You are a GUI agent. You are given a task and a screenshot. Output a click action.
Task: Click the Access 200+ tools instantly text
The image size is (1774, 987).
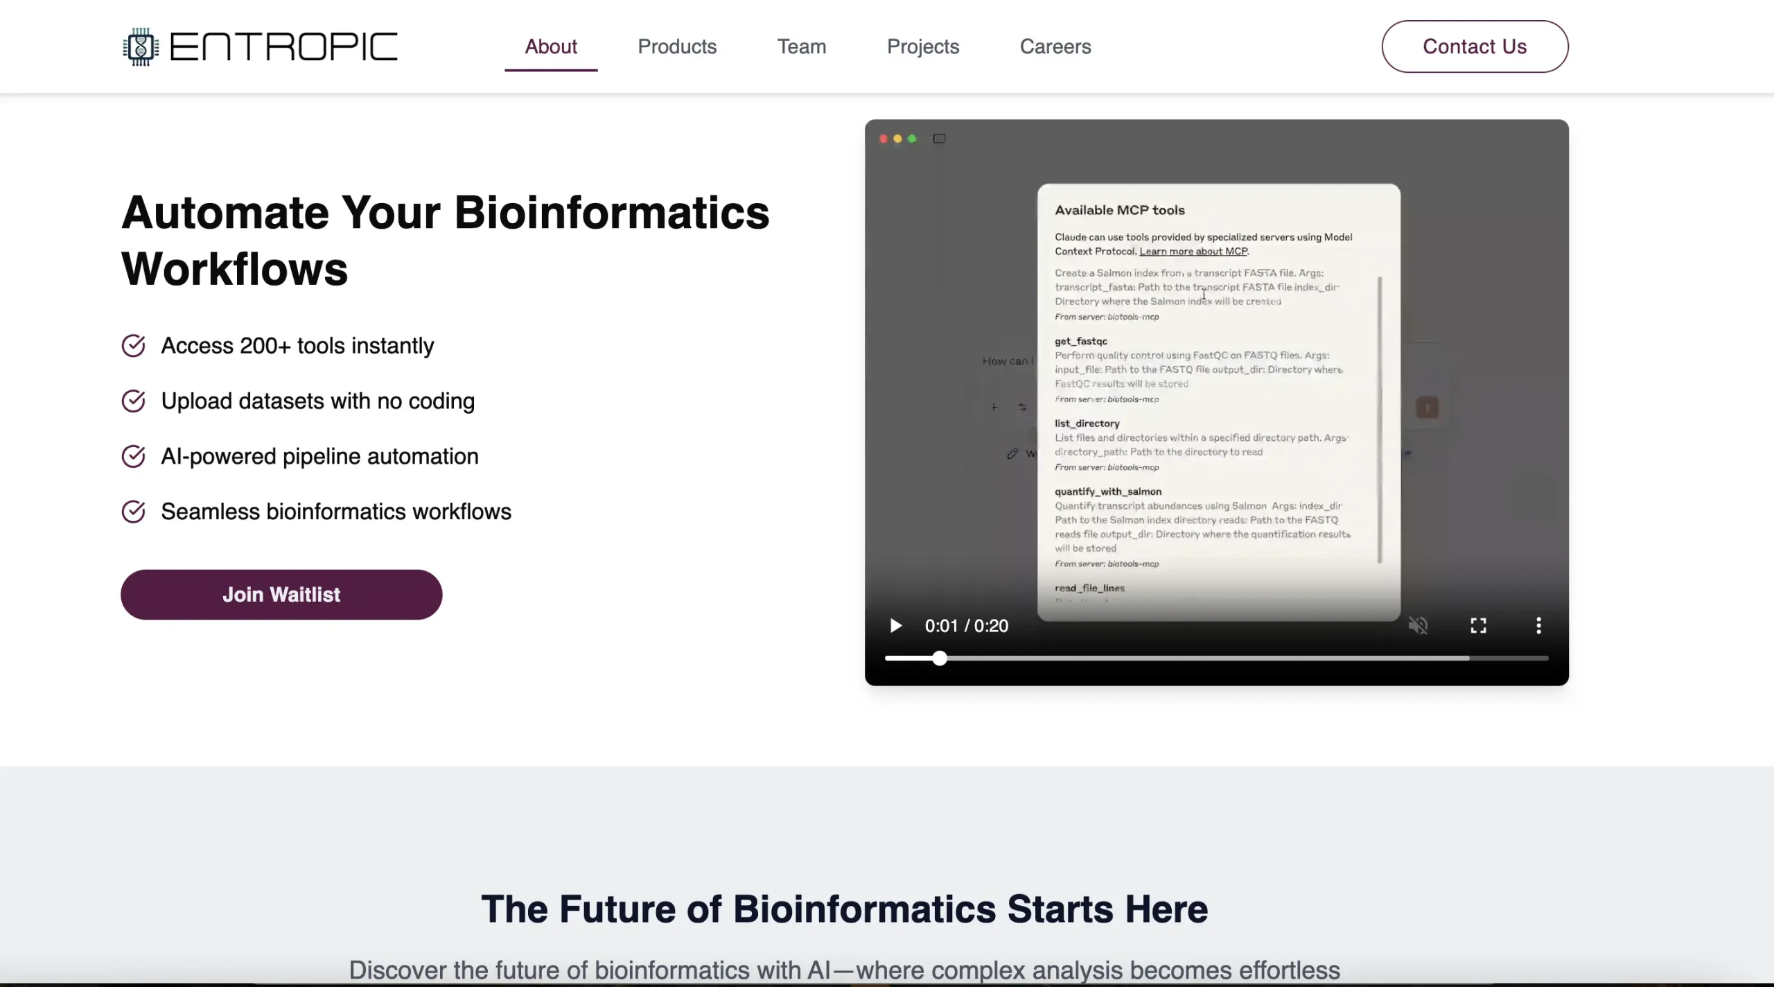[297, 345]
